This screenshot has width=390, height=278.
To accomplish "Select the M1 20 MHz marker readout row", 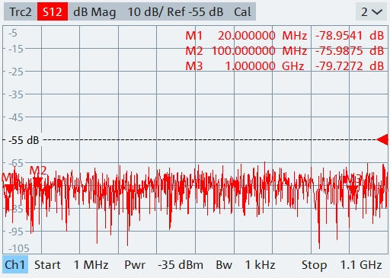I will coord(284,36).
